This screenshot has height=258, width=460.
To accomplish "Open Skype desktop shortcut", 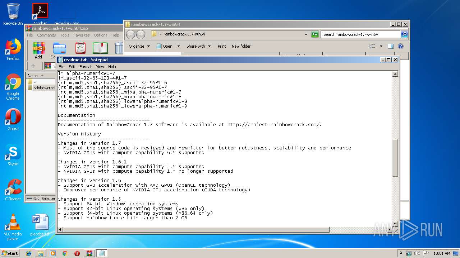I will (13, 155).
